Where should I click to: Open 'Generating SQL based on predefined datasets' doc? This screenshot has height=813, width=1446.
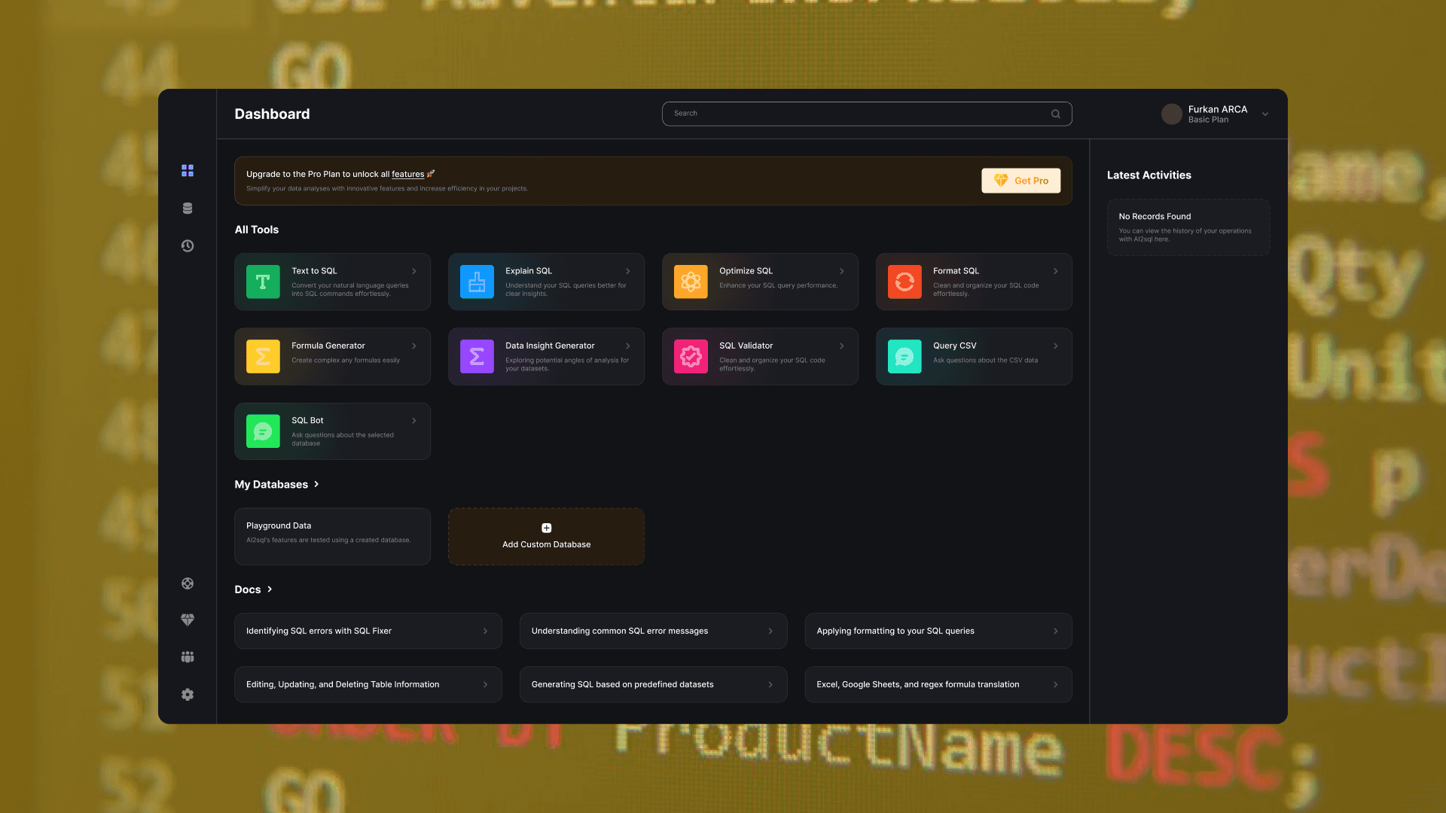(x=654, y=684)
